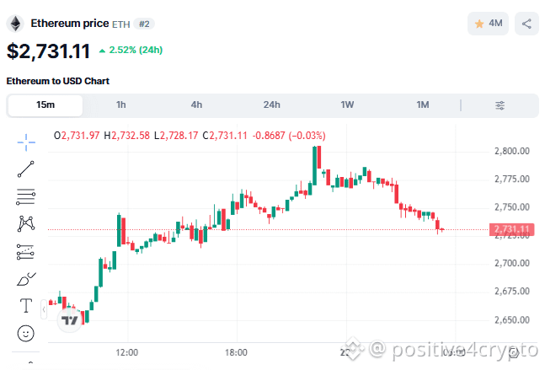Select the 24h timeframe tab
This screenshot has height=370, width=545.
pyautogui.click(x=272, y=105)
